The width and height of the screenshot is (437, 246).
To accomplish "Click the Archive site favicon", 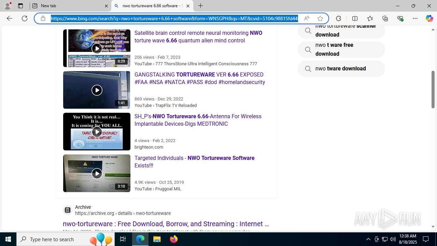I will (68, 210).
